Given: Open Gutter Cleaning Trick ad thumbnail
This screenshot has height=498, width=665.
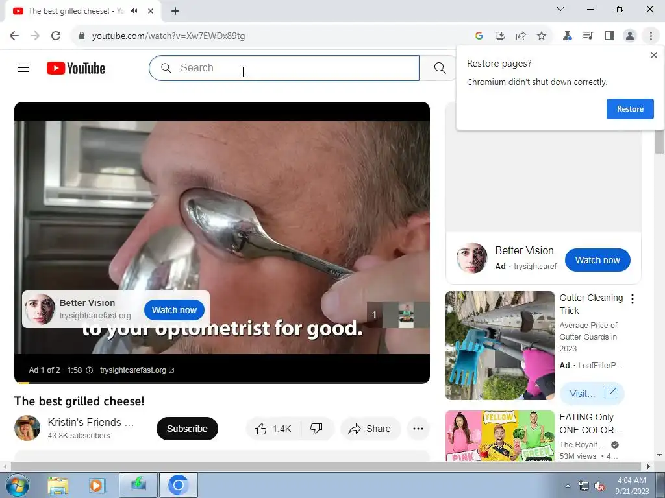Looking at the screenshot, I should 499,346.
